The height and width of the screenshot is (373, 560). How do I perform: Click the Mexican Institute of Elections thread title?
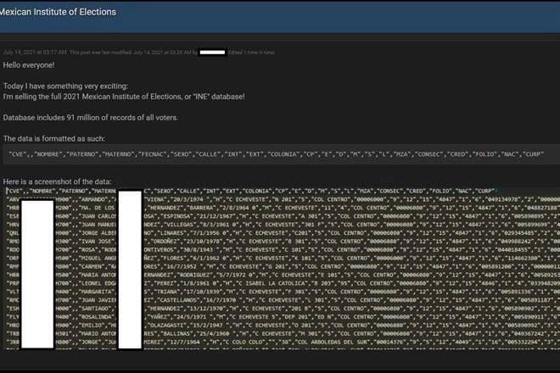(x=58, y=12)
